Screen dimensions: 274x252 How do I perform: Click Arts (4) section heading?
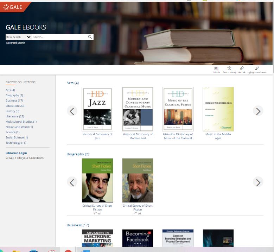click(x=73, y=83)
